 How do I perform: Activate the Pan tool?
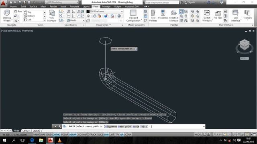(18, 12)
